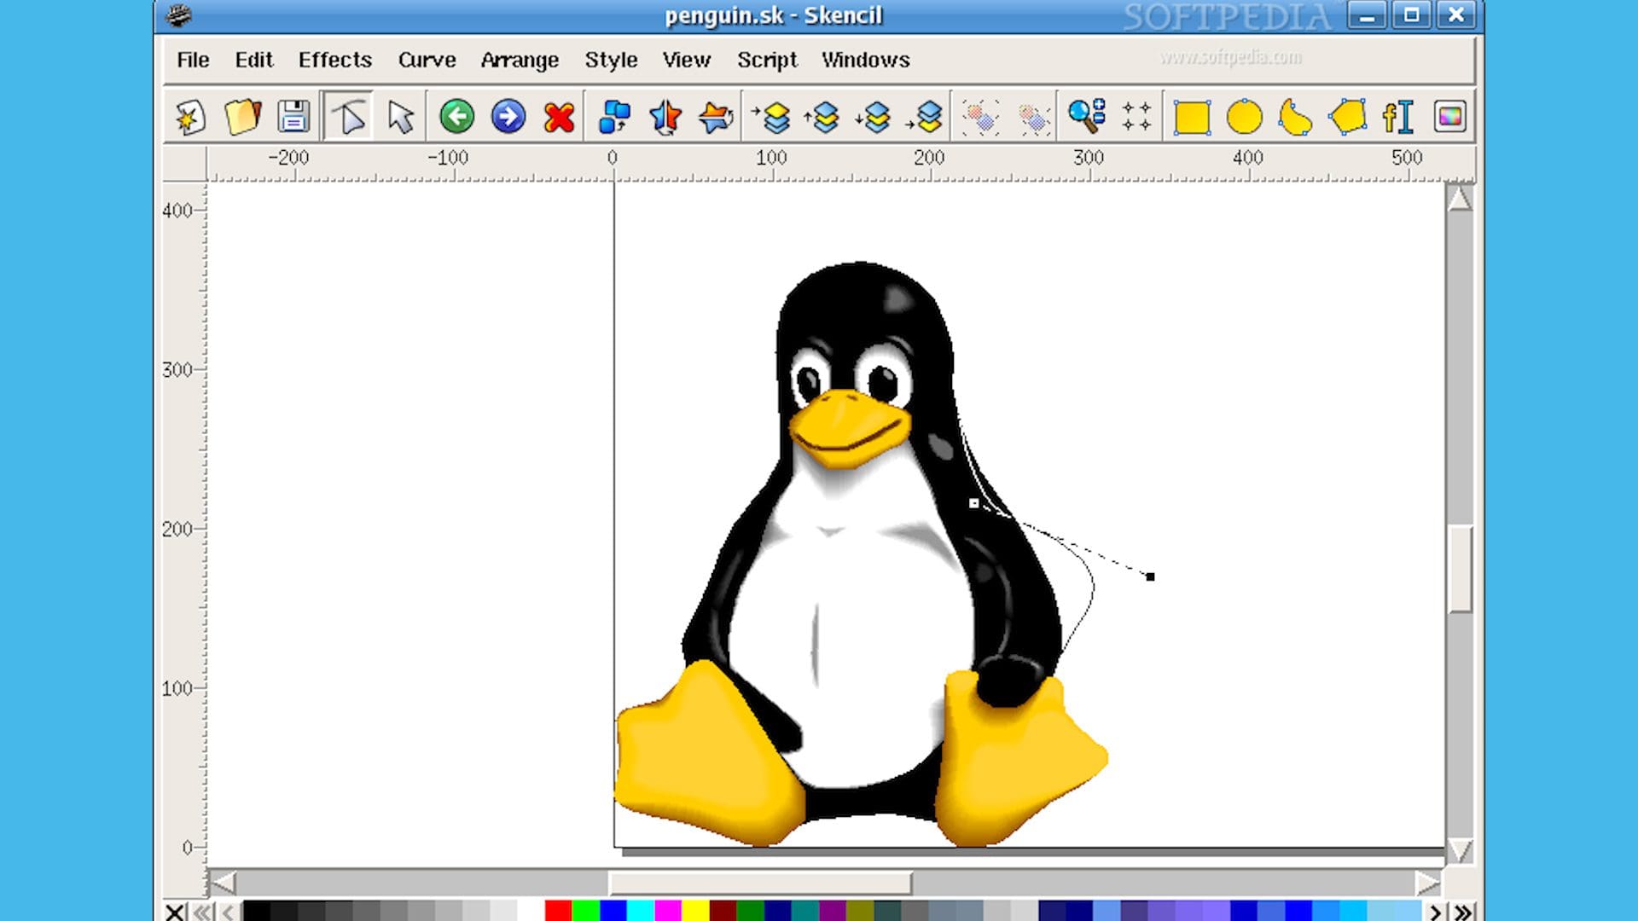This screenshot has height=921, width=1638.
Task: Expand the Script menu
Action: pos(766,59)
